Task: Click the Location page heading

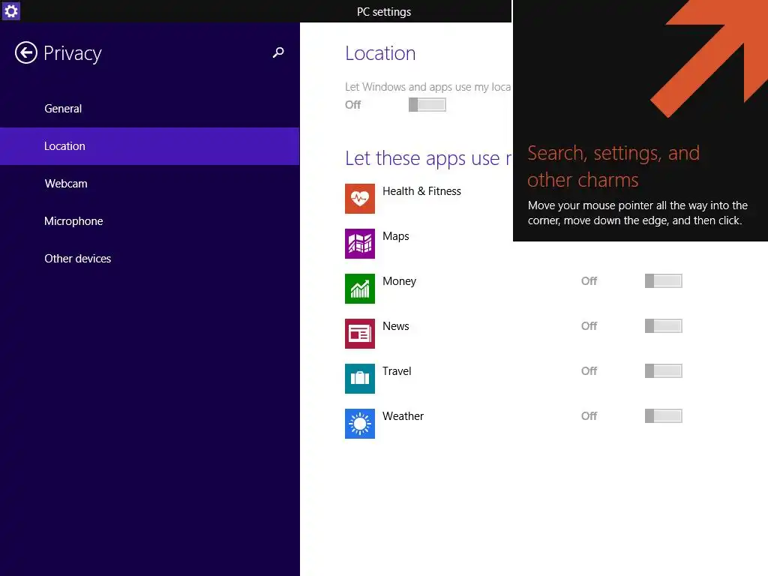Action: (x=380, y=53)
